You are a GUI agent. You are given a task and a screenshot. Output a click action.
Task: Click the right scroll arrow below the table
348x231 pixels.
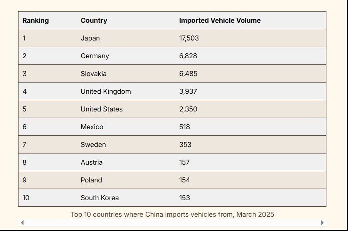coord(322,223)
